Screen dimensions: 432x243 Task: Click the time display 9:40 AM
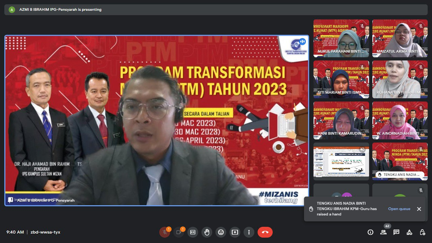[x=15, y=232]
